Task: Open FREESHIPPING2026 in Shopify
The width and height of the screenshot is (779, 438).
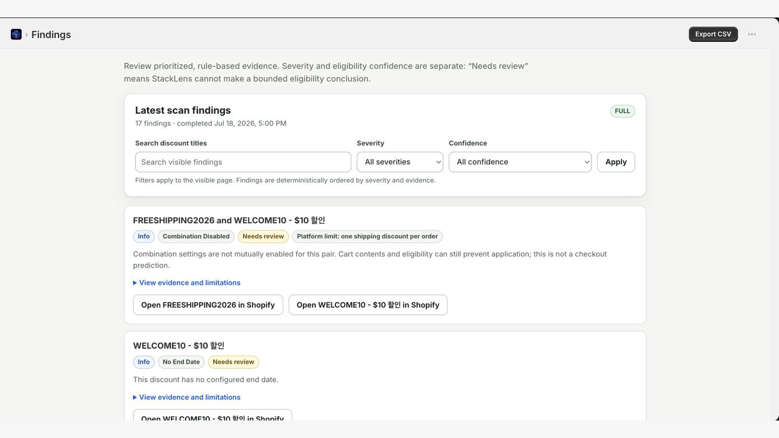Action: [x=208, y=305]
